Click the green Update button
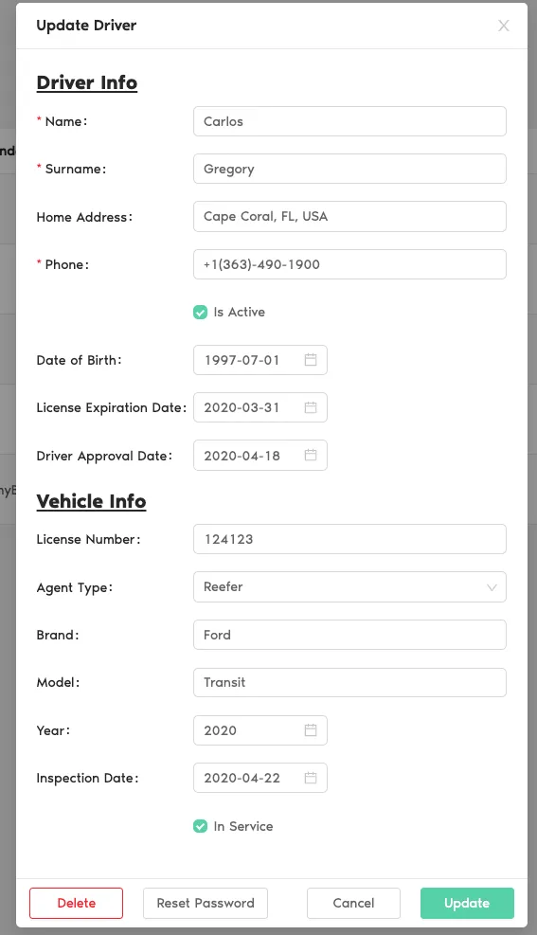The height and width of the screenshot is (935, 537). coord(467,903)
